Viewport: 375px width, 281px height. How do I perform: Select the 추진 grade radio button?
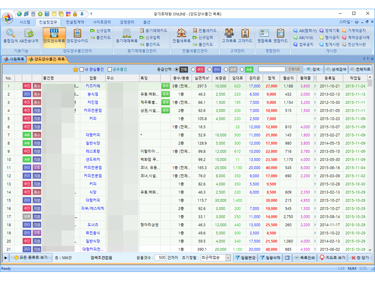click(193, 70)
